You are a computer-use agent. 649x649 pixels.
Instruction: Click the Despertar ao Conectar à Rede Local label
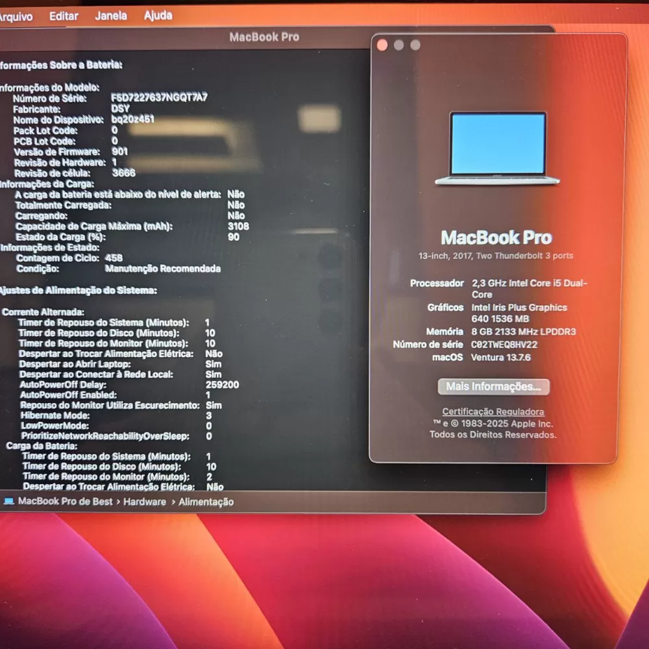pos(96,374)
